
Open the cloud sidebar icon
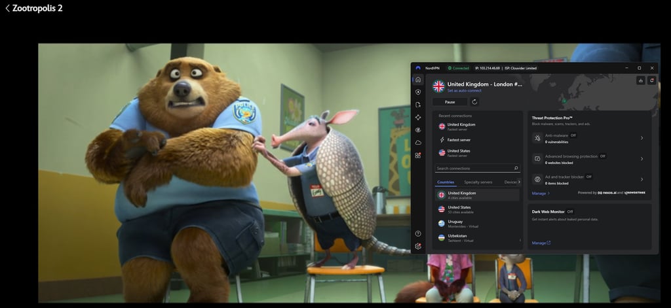coord(418,143)
